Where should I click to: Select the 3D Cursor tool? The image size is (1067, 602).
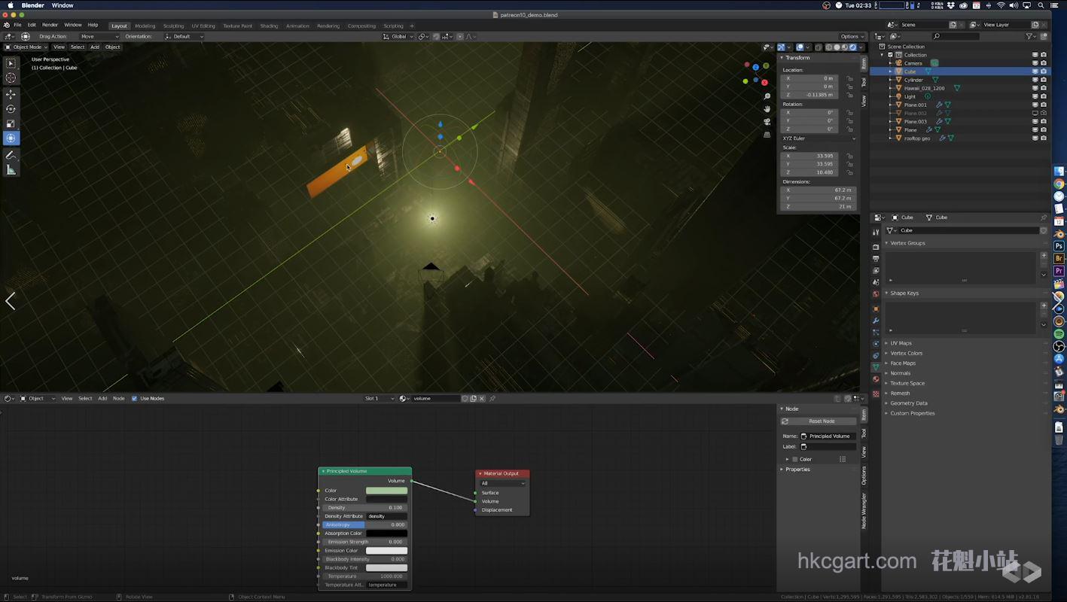pyautogui.click(x=11, y=78)
